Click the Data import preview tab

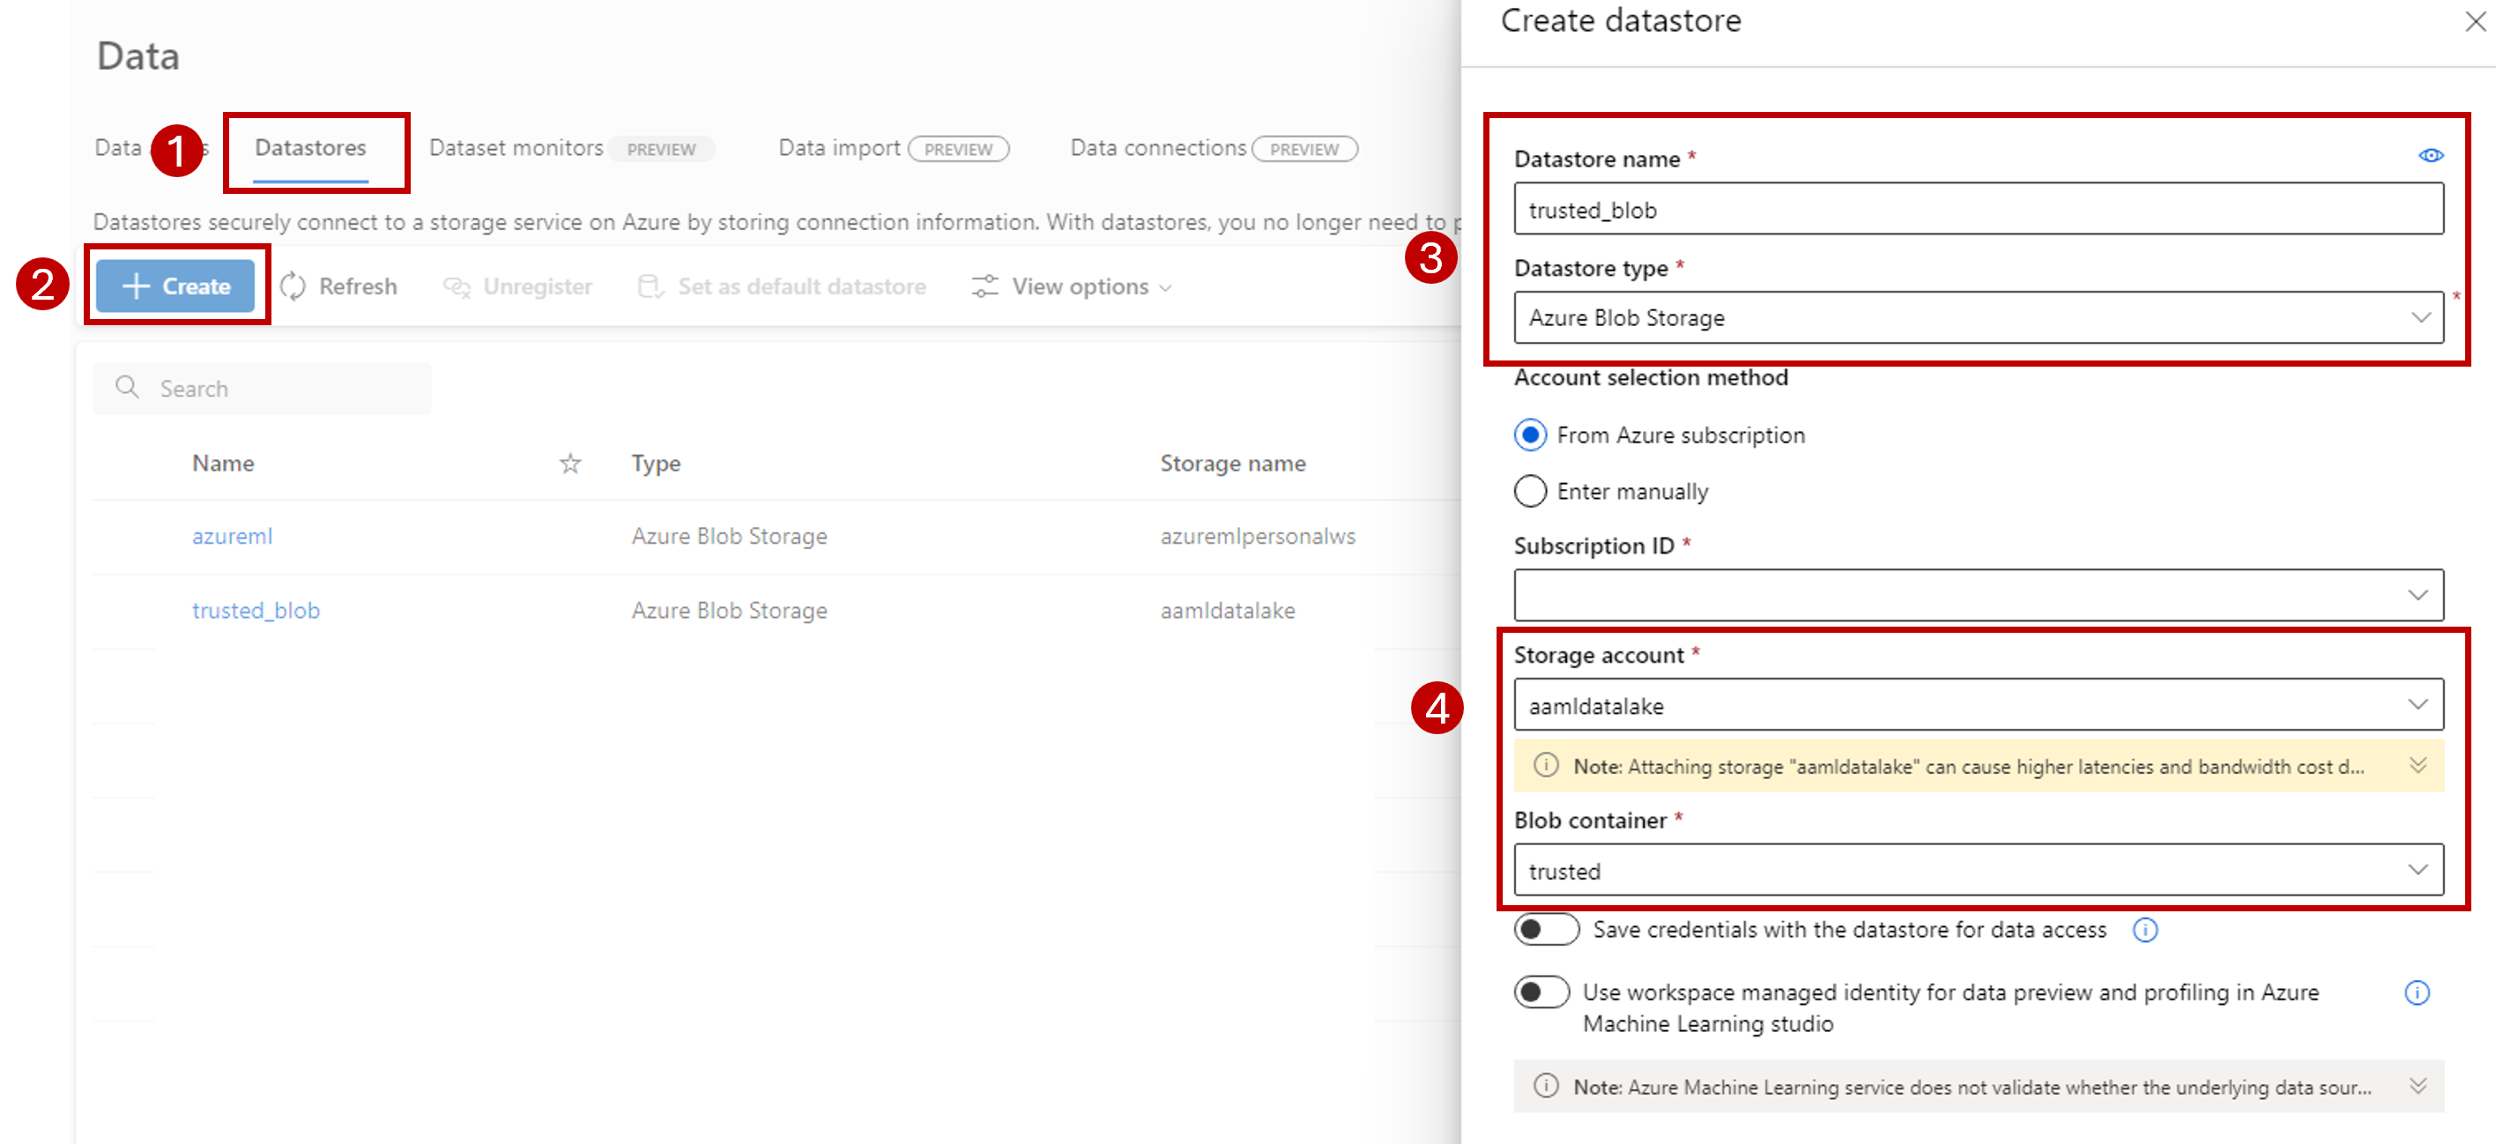(x=885, y=148)
